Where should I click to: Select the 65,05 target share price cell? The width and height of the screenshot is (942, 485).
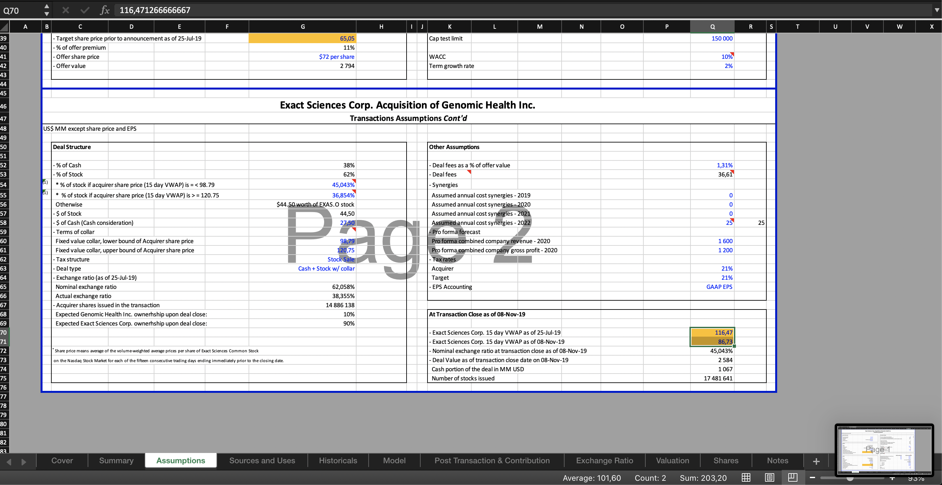[303, 38]
